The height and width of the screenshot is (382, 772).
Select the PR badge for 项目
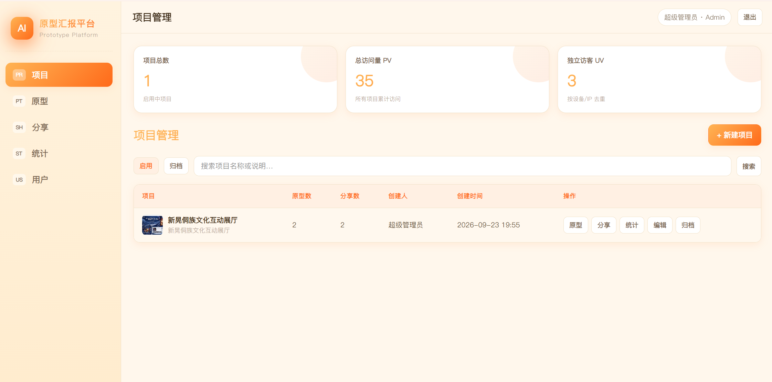coord(19,75)
